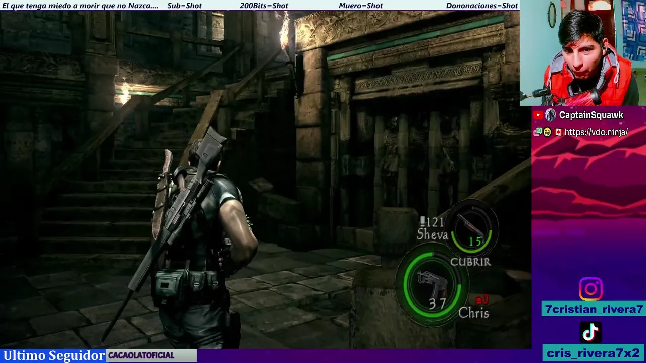The height and width of the screenshot is (363, 646).
Task: Open the https://vdo.ninja/ link in chat
Action: 596,132
